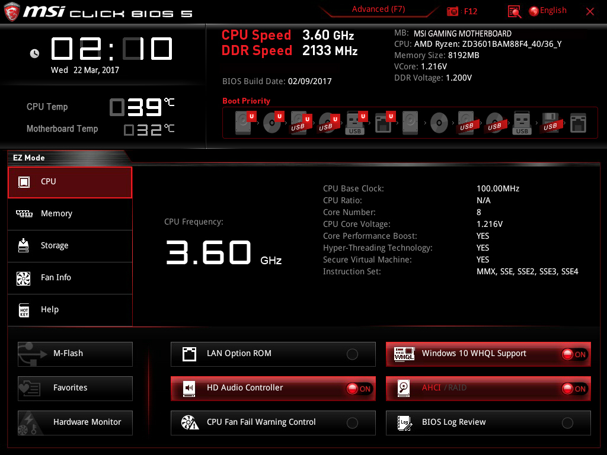Click the Boot Priority heading
607x455 pixels.
click(246, 101)
